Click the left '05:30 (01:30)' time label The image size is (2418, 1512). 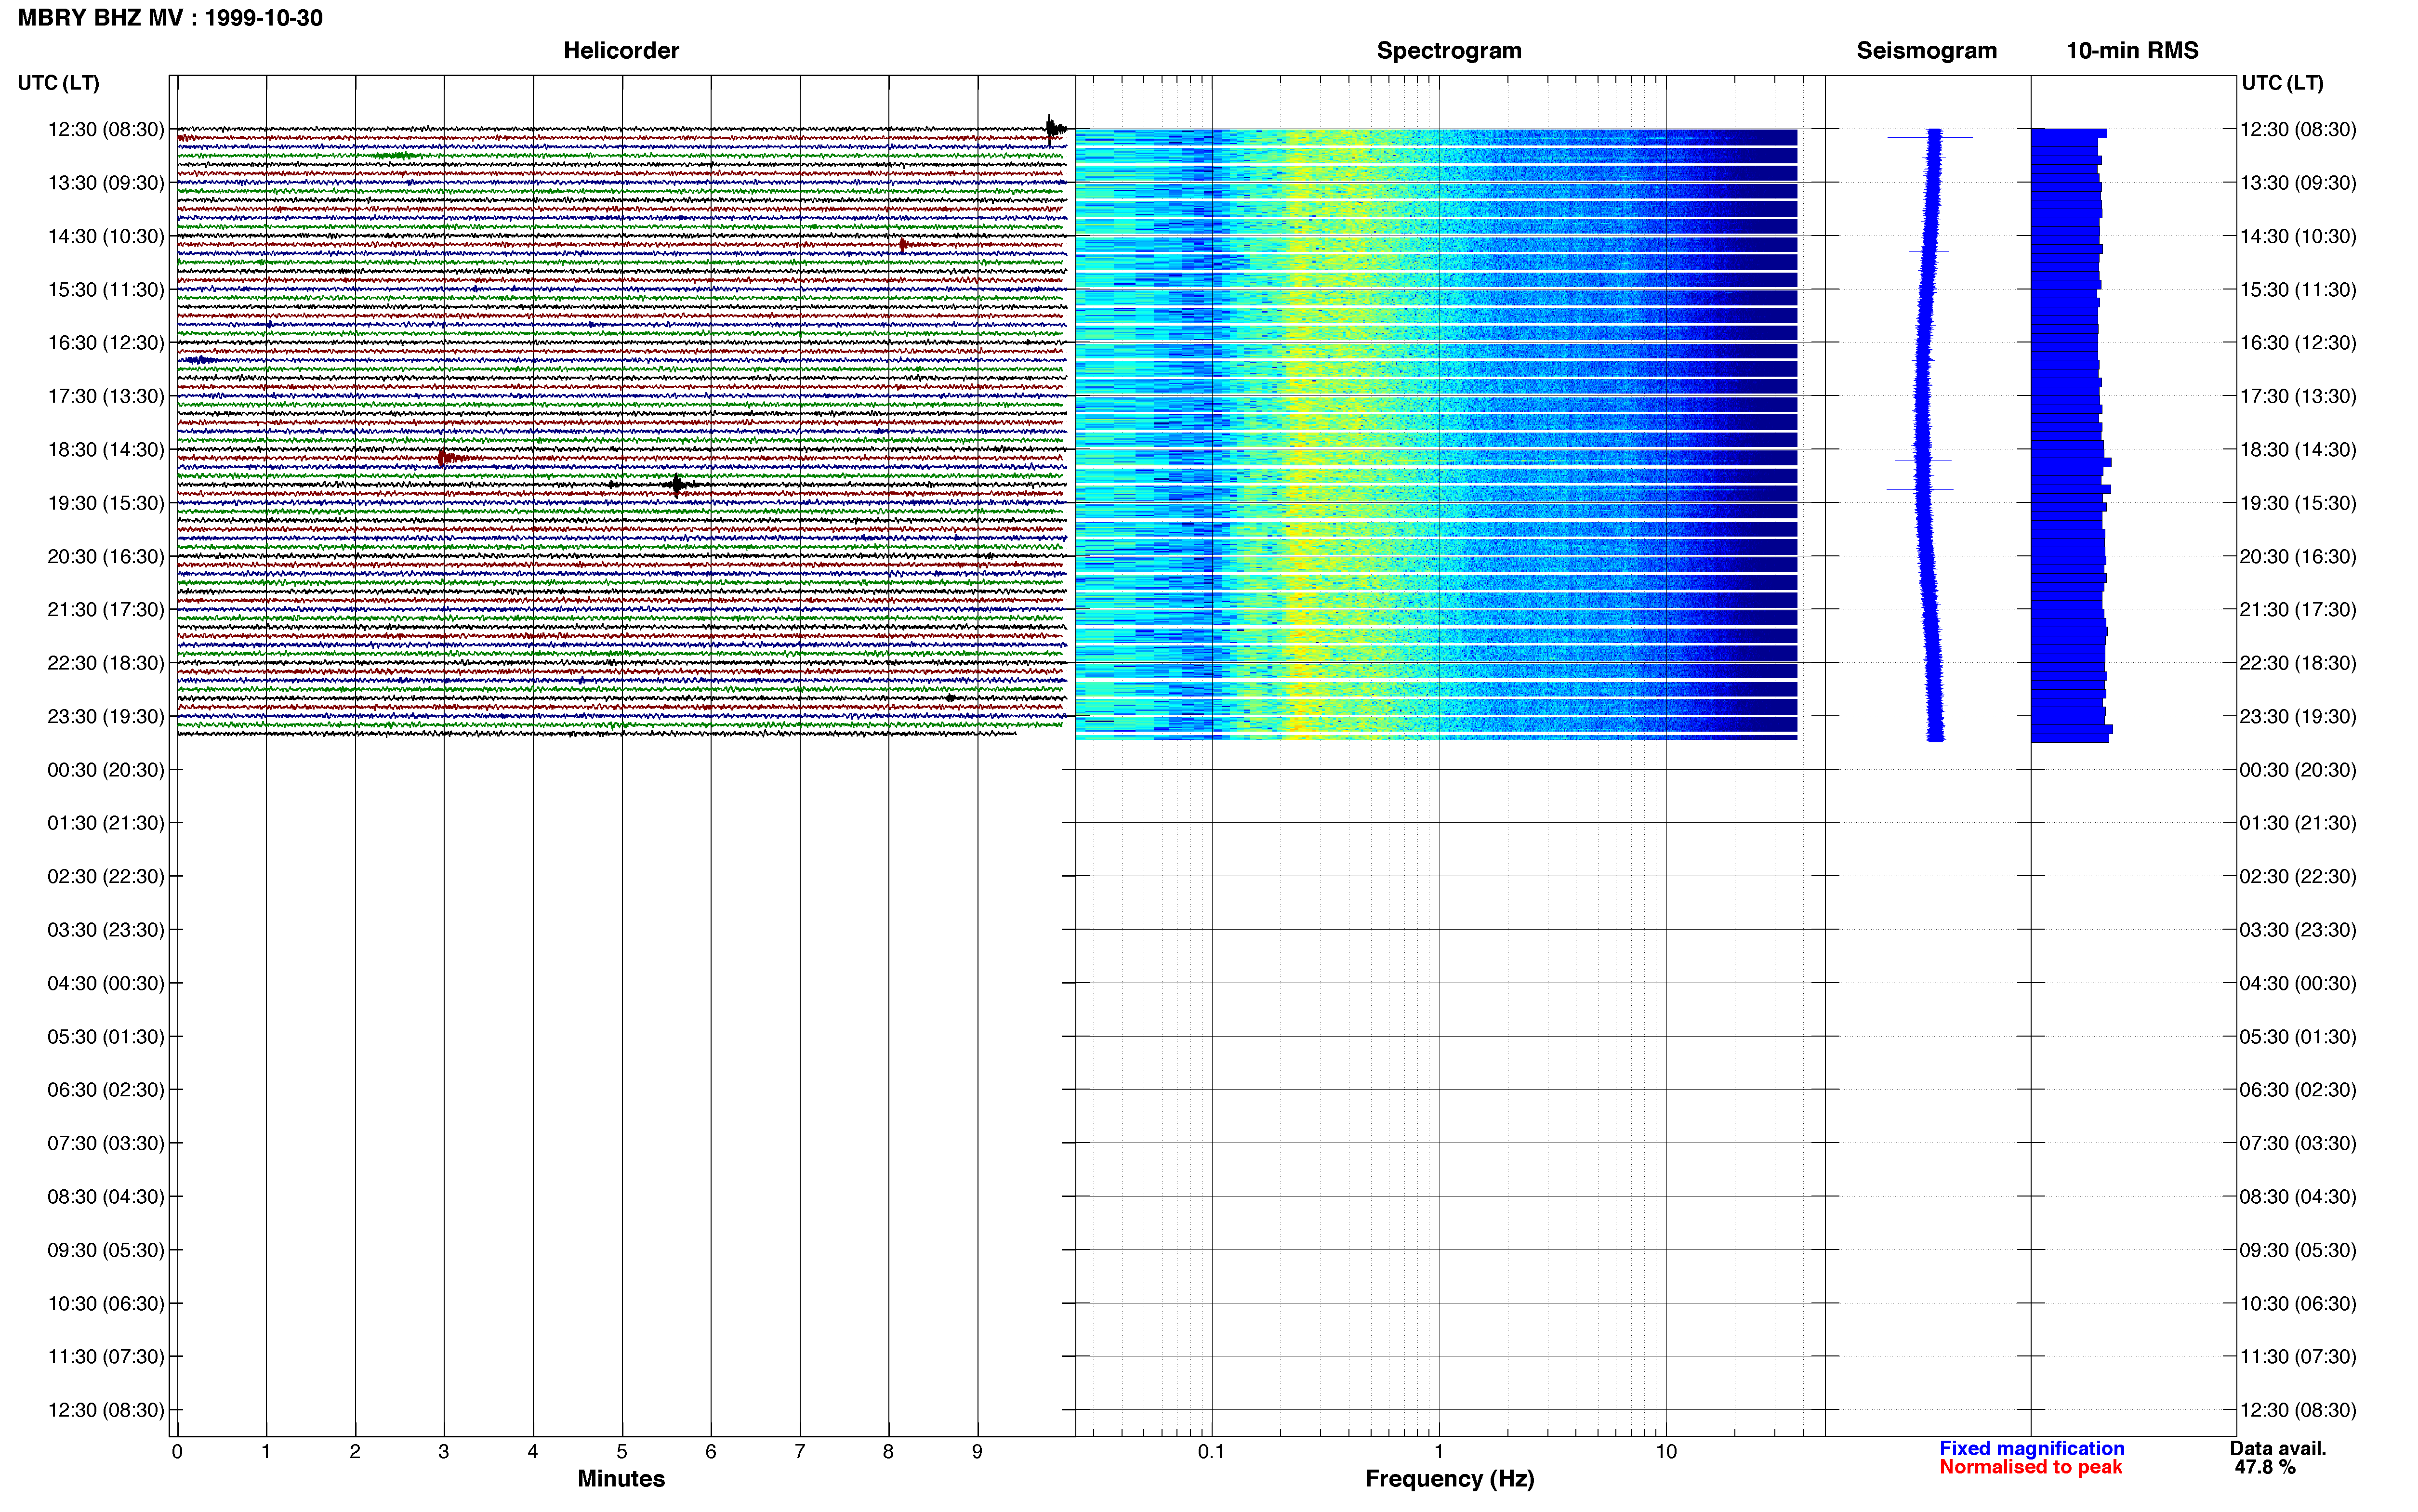click(x=106, y=1036)
